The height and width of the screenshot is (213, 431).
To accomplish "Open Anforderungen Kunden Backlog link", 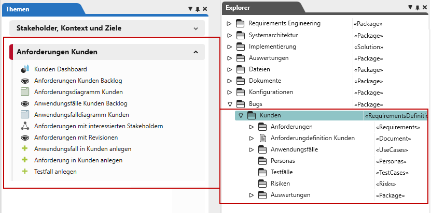I will pos(78,81).
